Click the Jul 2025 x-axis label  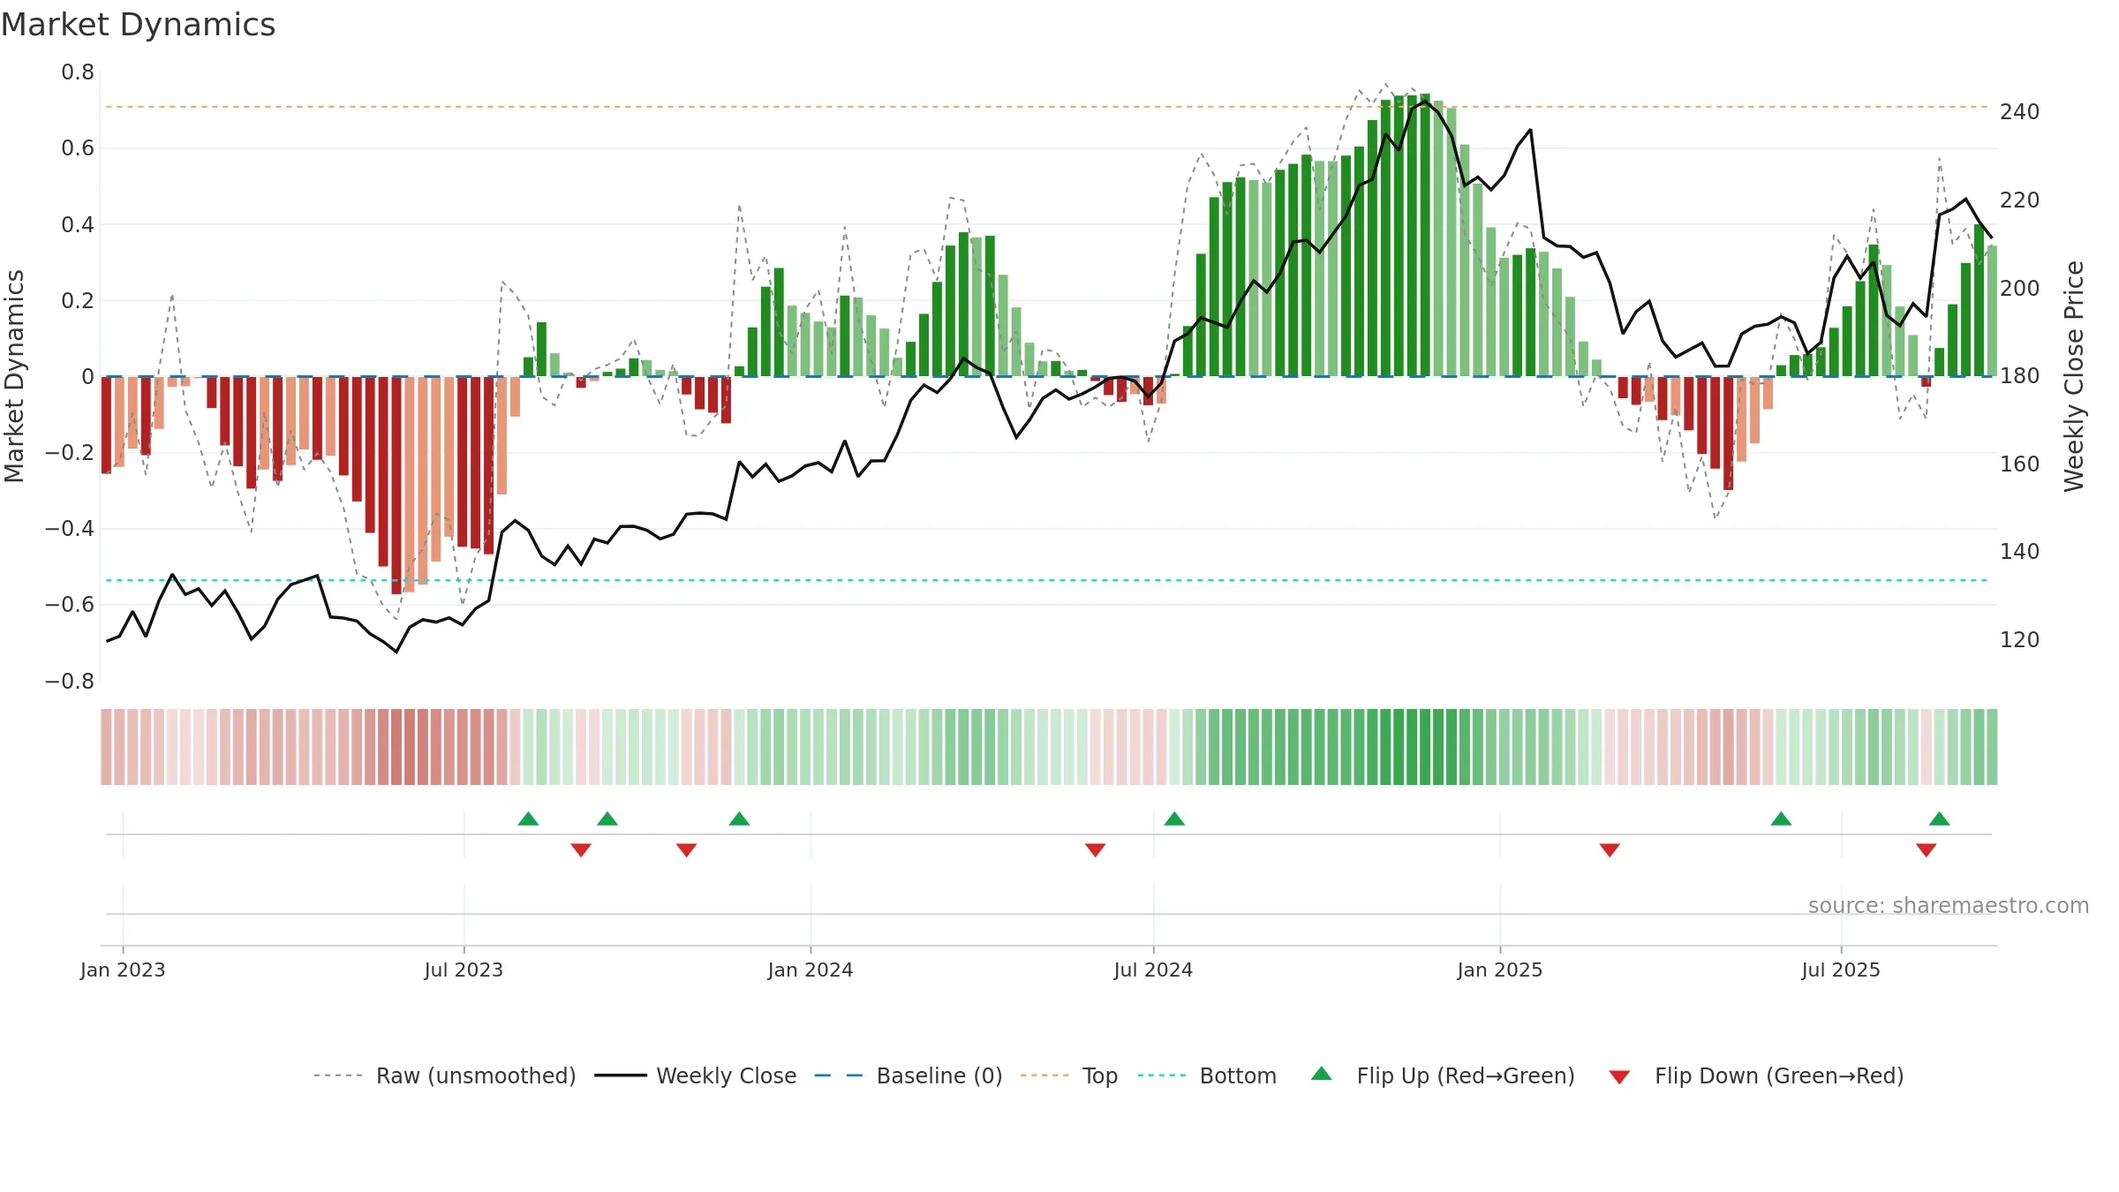(x=1841, y=969)
